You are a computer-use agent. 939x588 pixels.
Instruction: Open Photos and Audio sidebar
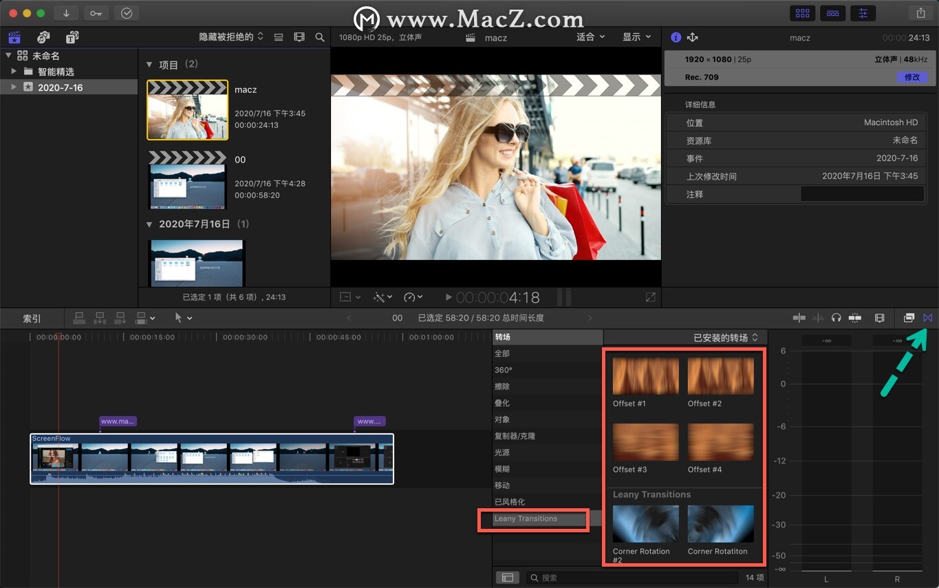43,37
